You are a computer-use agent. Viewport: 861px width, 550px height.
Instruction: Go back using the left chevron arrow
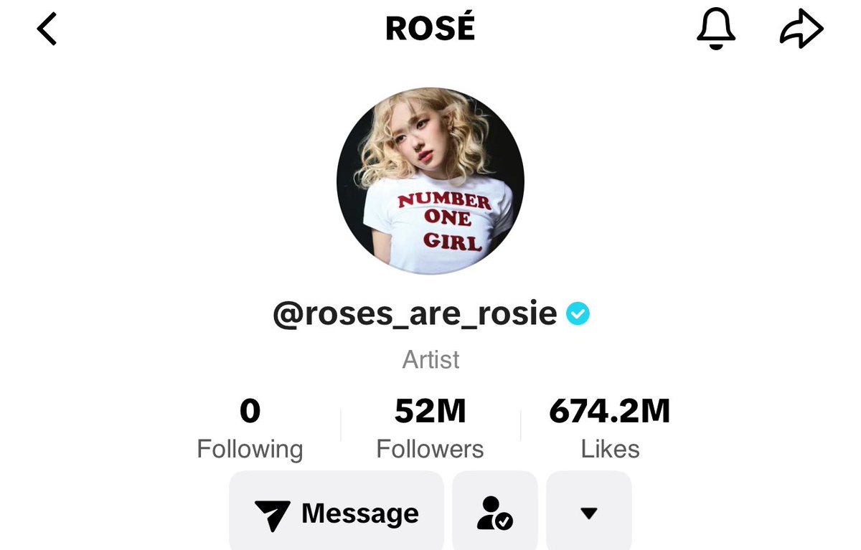point(47,30)
